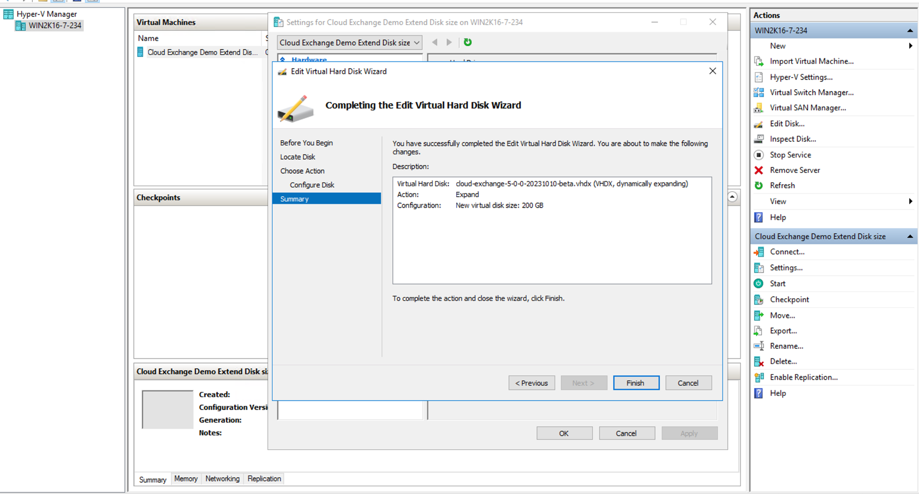Click the Checkpoint icon in Actions
919x494 pixels.
point(759,299)
